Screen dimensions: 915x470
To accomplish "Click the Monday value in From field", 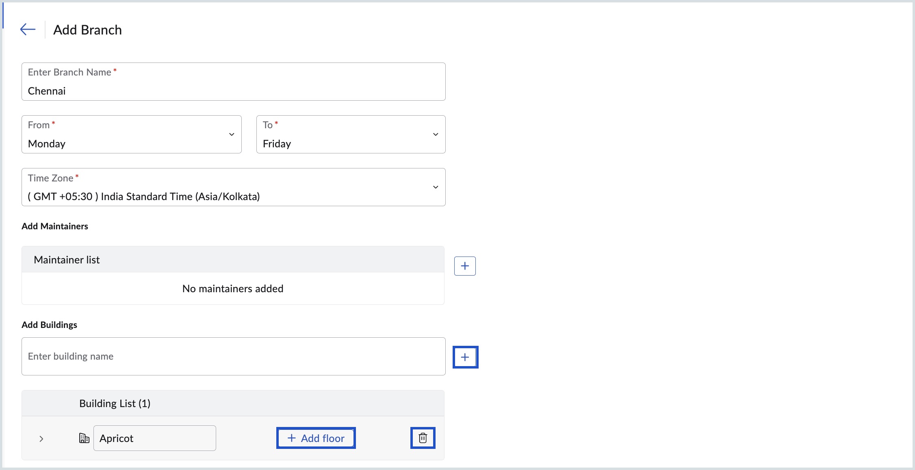I will [47, 144].
